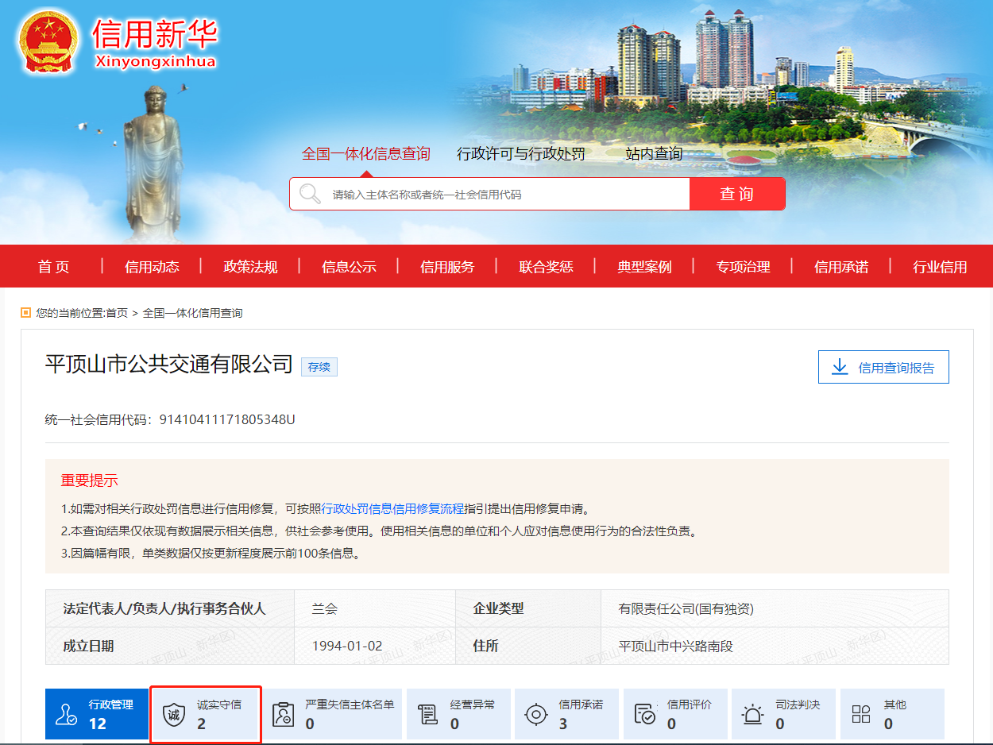993x745 pixels.
Task: Switch to 全国一体化信息查询 search tab
Action: (x=366, y=153)
